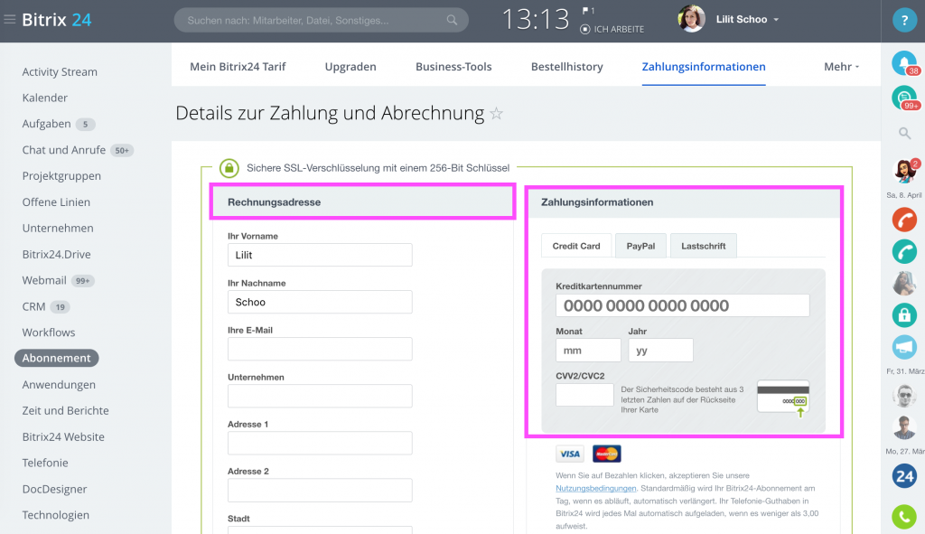This screenshot has height=534, width=925.
Task: Open Workflows in the sidebar
Action: pyautogui.click(x=49, y=333)
